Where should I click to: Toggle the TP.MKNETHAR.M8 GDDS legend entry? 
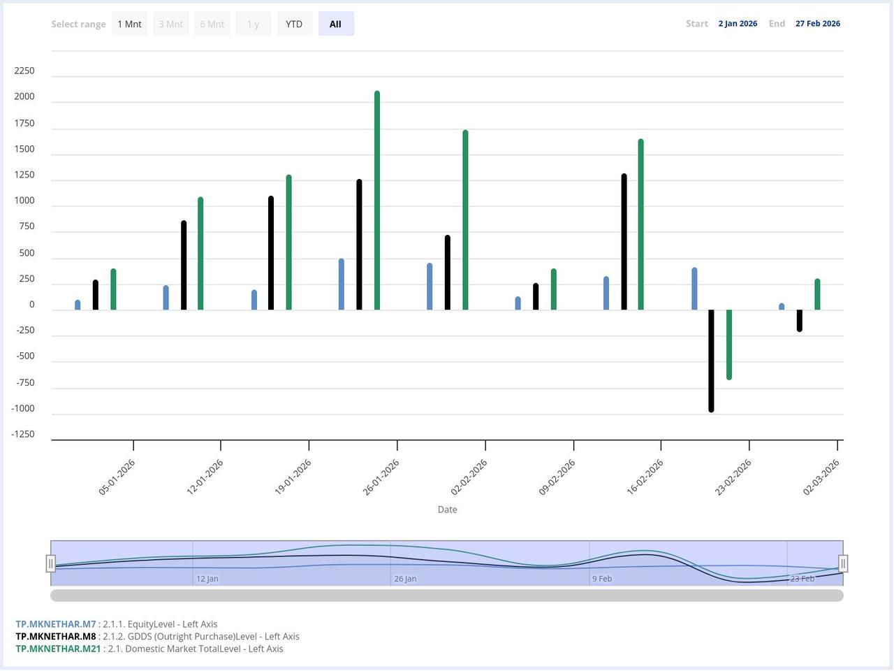pyautogui.click(x=54, y=636)
